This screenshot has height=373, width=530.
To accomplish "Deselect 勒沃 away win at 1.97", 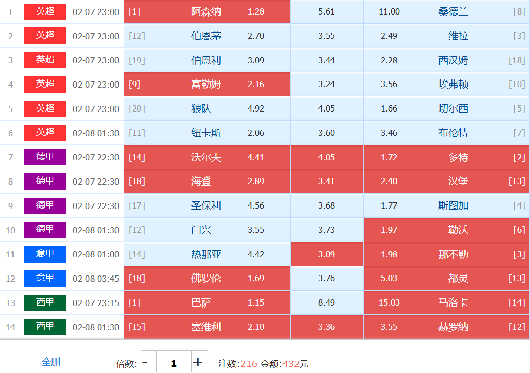I will click(446, 230).
